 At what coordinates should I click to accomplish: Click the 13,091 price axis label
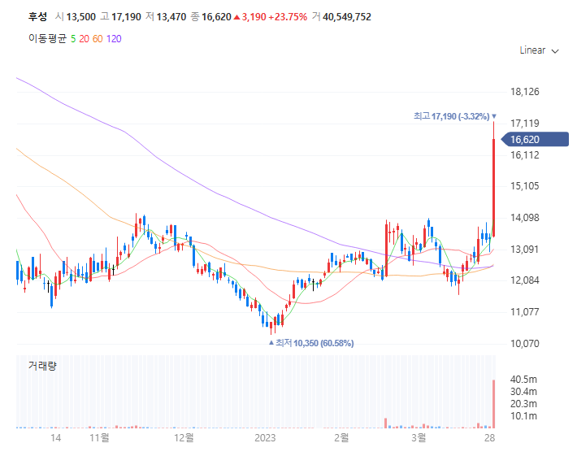point(524,250)
